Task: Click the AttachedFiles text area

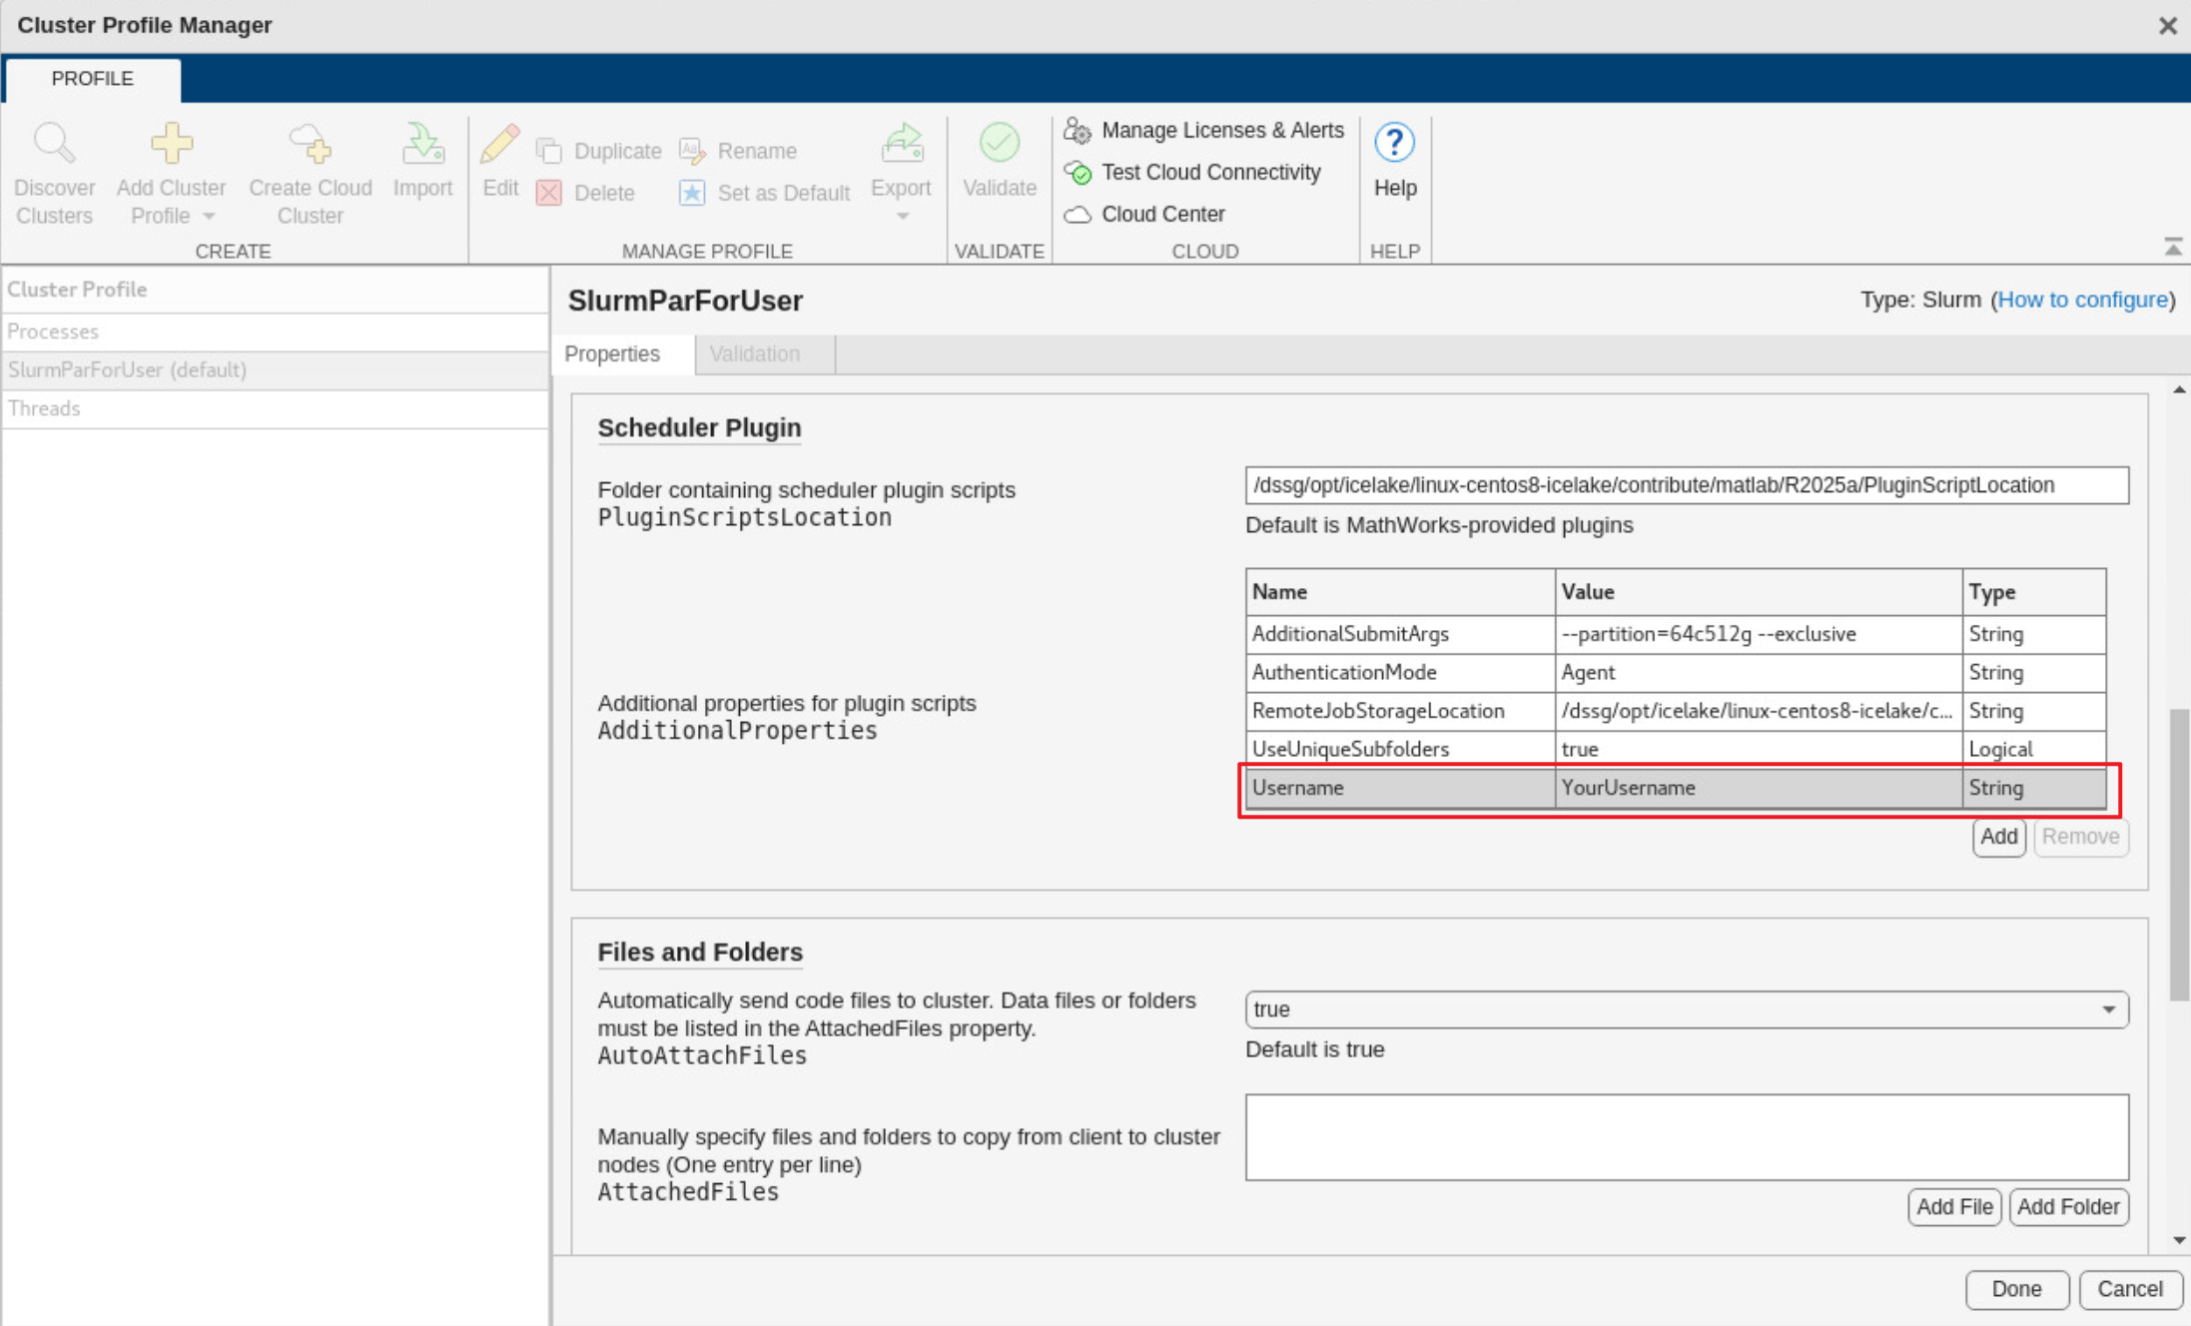Action: pos(1687,1137)
